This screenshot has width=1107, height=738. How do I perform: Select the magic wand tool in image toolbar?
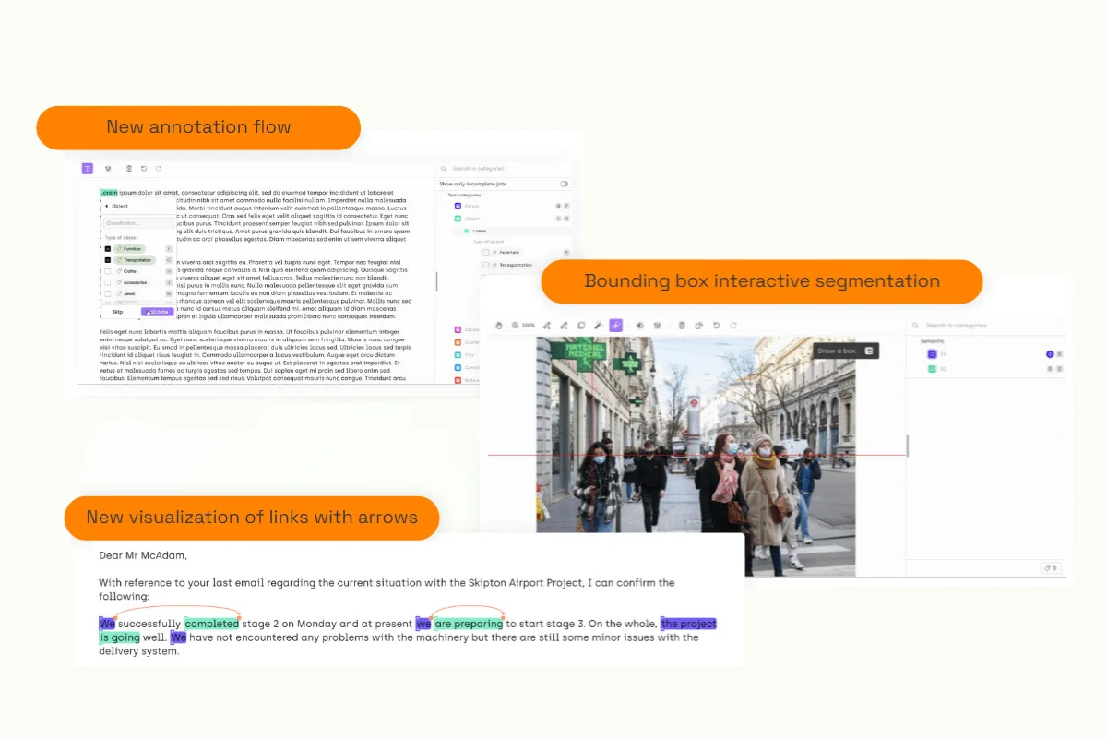[599, 326]
